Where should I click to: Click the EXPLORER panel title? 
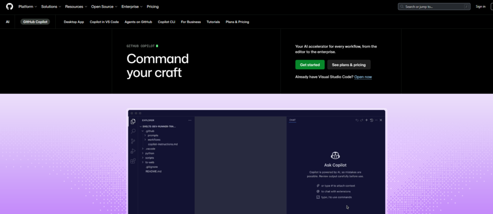148,120
